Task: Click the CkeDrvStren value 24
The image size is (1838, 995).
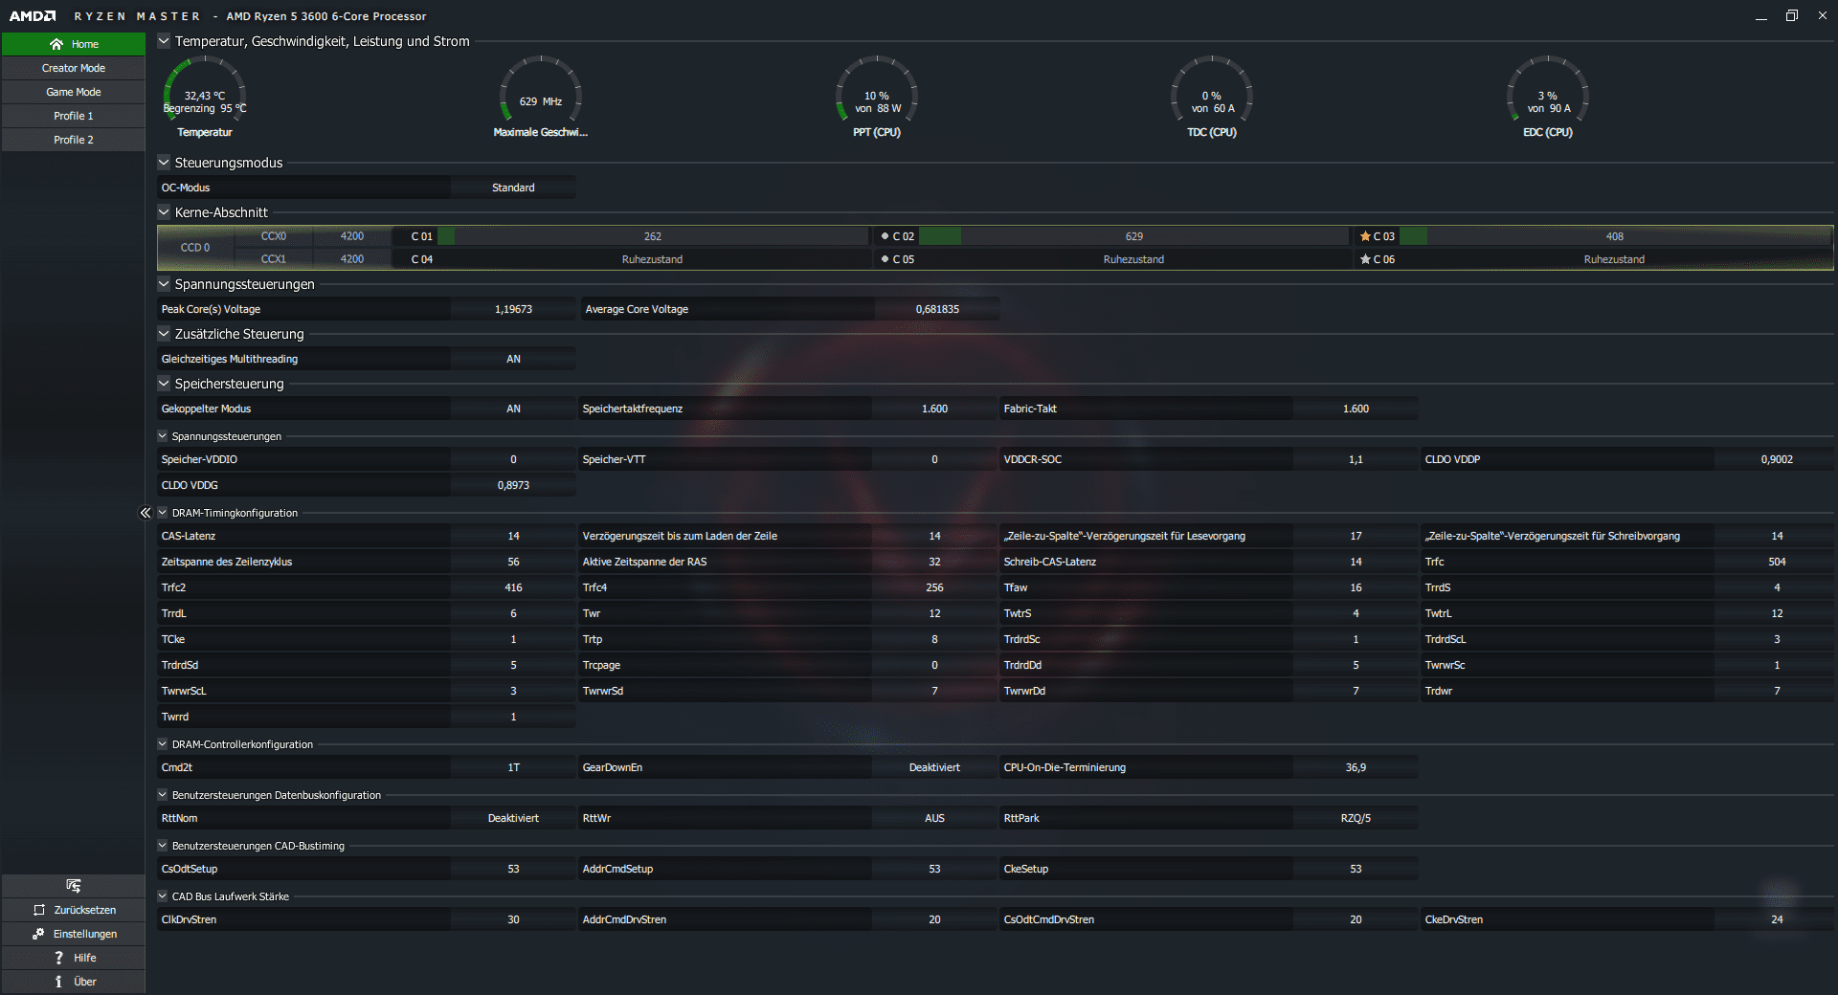Action: tap(1777, 919)
